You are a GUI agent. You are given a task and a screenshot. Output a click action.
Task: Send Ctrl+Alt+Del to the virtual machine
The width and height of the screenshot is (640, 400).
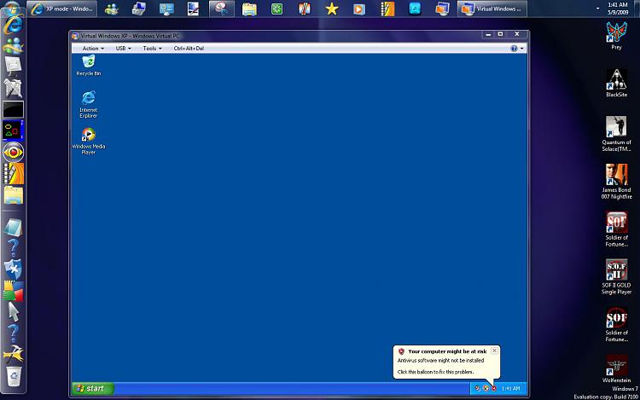pyautogui.click(x=189, y=48)
